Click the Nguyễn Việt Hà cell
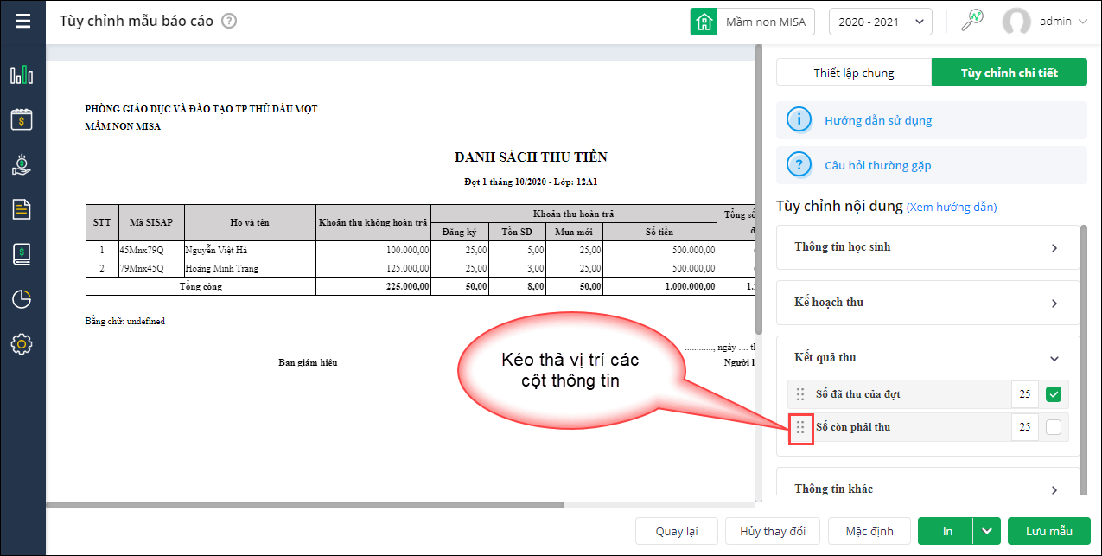Screen dimensions: 1102x556 coord(250,250)
